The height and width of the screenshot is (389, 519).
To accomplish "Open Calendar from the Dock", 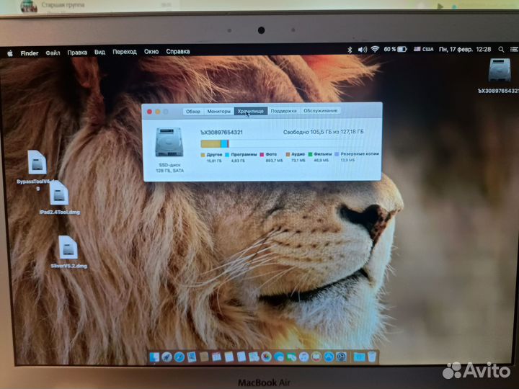I will (x=216, y=357).
